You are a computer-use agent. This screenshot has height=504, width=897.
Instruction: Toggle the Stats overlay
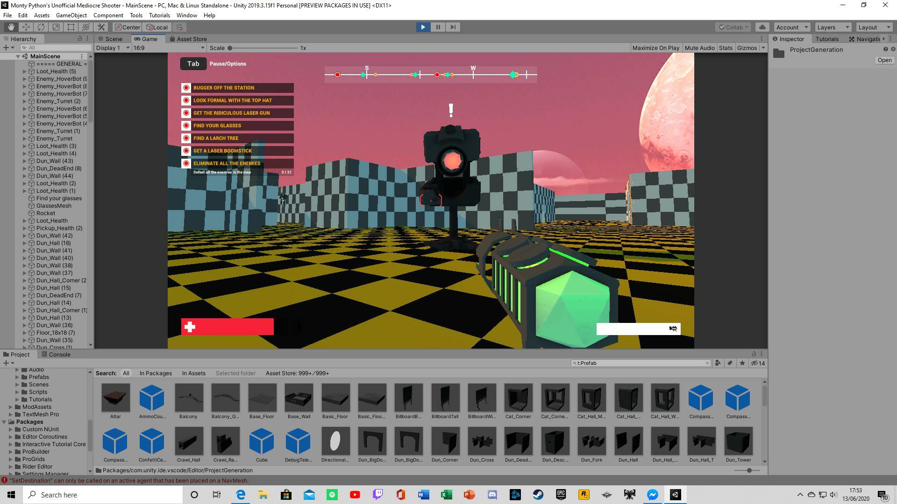725,48
